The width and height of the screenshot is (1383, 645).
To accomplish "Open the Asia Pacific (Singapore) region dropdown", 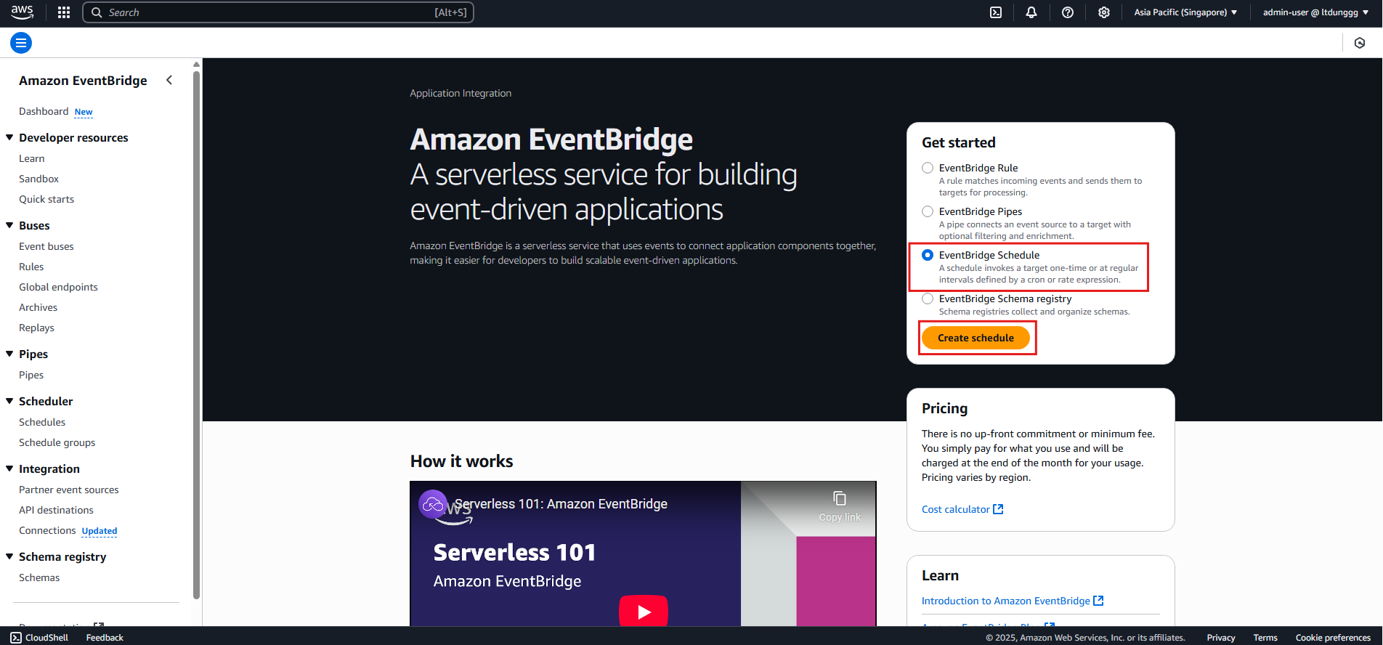I will click(x=1185, y=12).
